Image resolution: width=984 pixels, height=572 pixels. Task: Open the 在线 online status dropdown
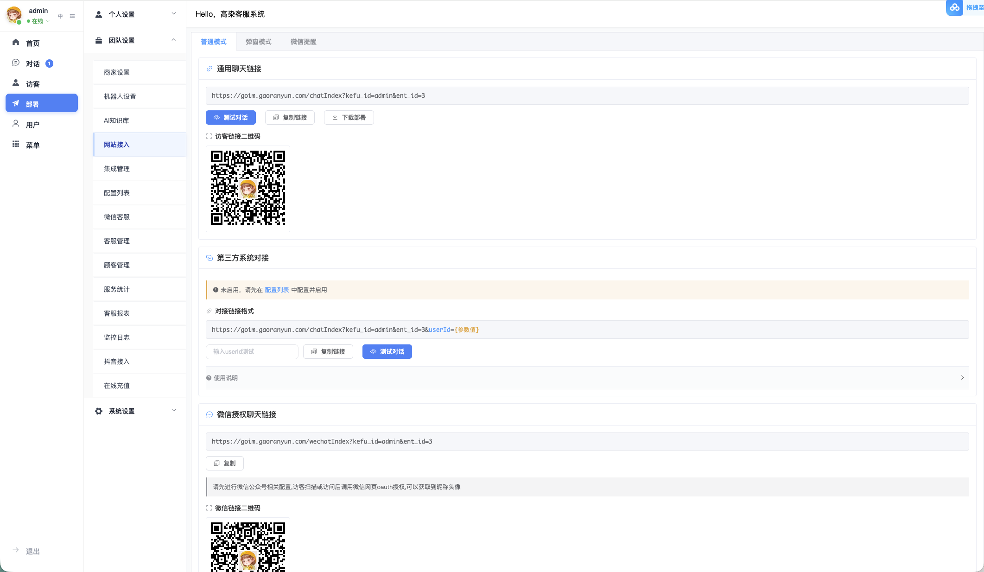38,21
